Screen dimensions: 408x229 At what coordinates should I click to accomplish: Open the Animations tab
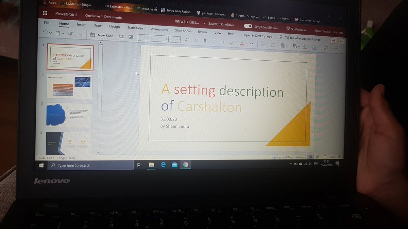pyautogui.click(x=159, y=29)
